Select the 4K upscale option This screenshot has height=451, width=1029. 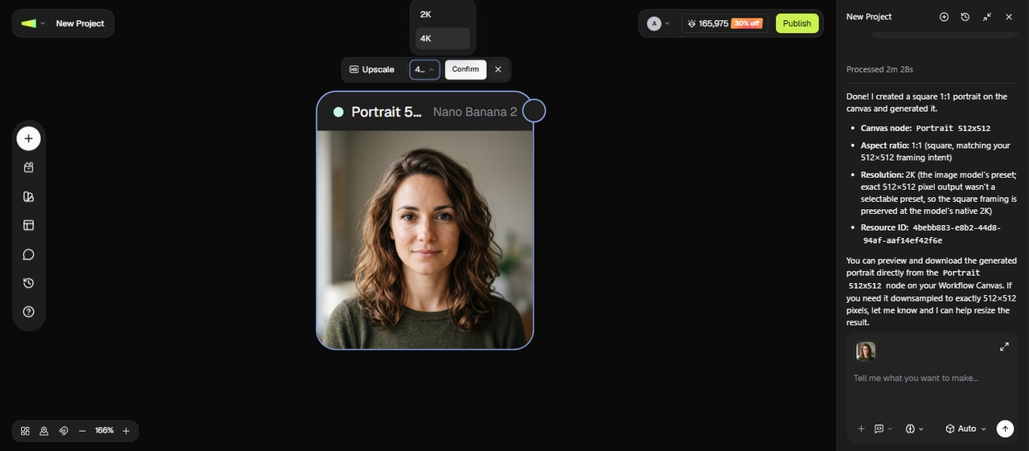coord(442,39)
